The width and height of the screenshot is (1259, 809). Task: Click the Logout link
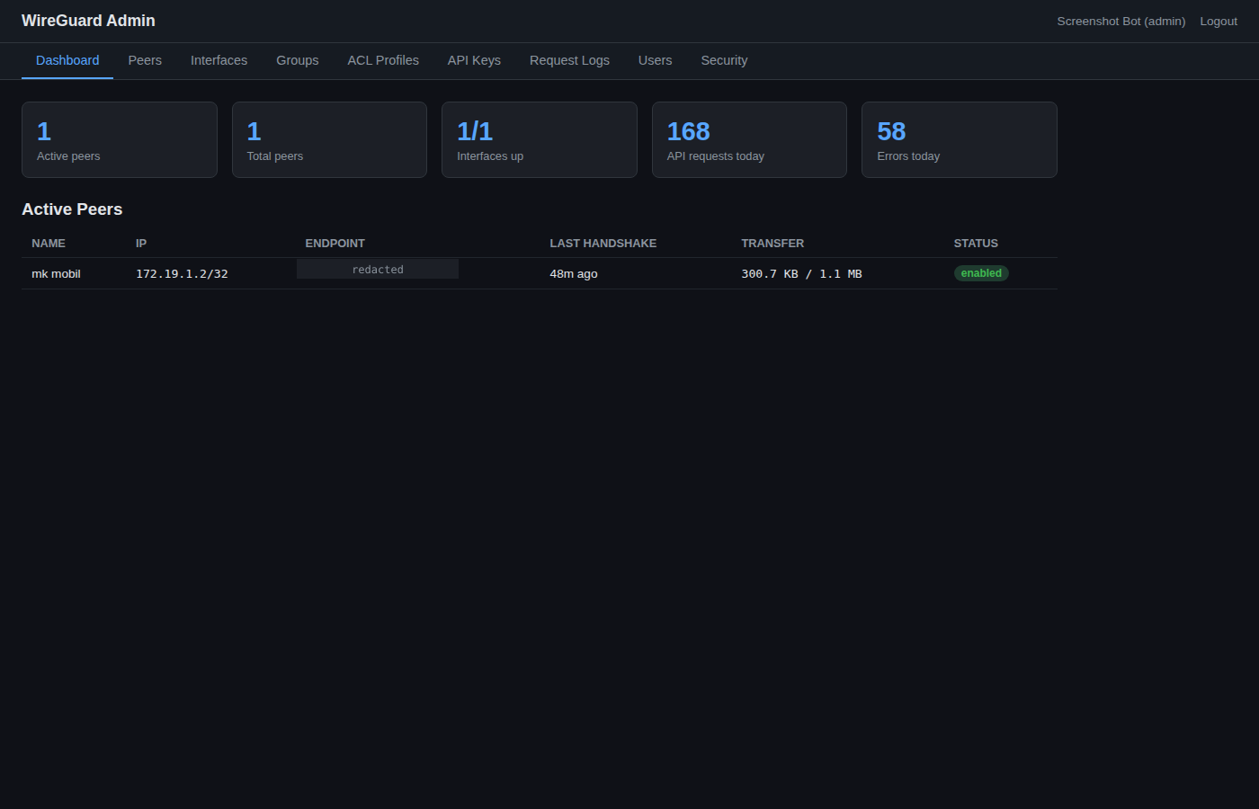pos(1219,21)
